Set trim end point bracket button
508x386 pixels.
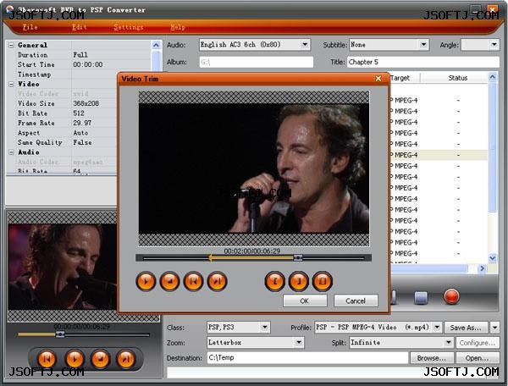298,281
